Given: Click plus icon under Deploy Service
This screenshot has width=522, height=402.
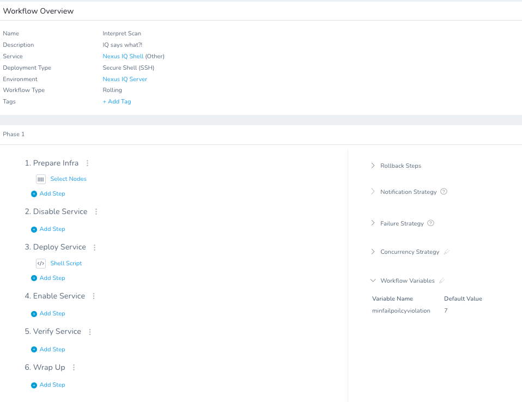Looking at the screenshot, I should click(34, 278).
